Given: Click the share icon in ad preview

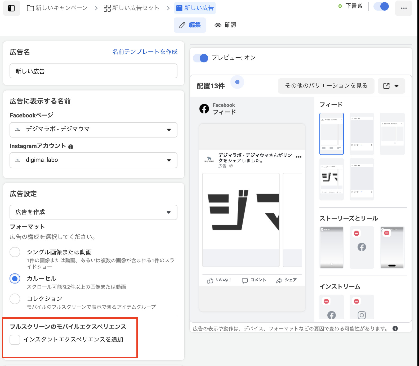Looking at the screenshot, I should 279,281.
